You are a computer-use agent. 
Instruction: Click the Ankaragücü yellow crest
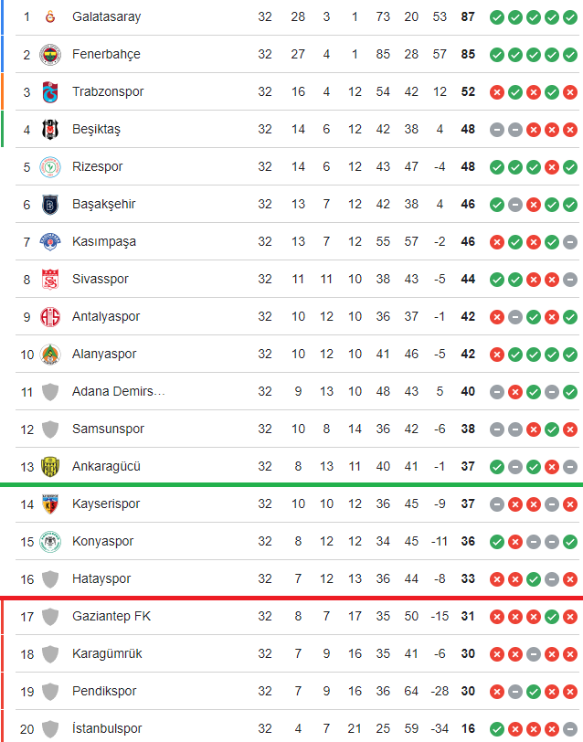tap(50, 467)
